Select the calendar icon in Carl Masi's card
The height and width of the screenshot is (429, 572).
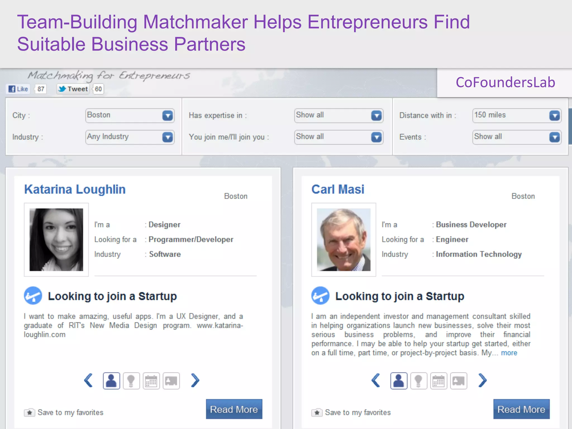pyautogui.click(x=439, y=381)
